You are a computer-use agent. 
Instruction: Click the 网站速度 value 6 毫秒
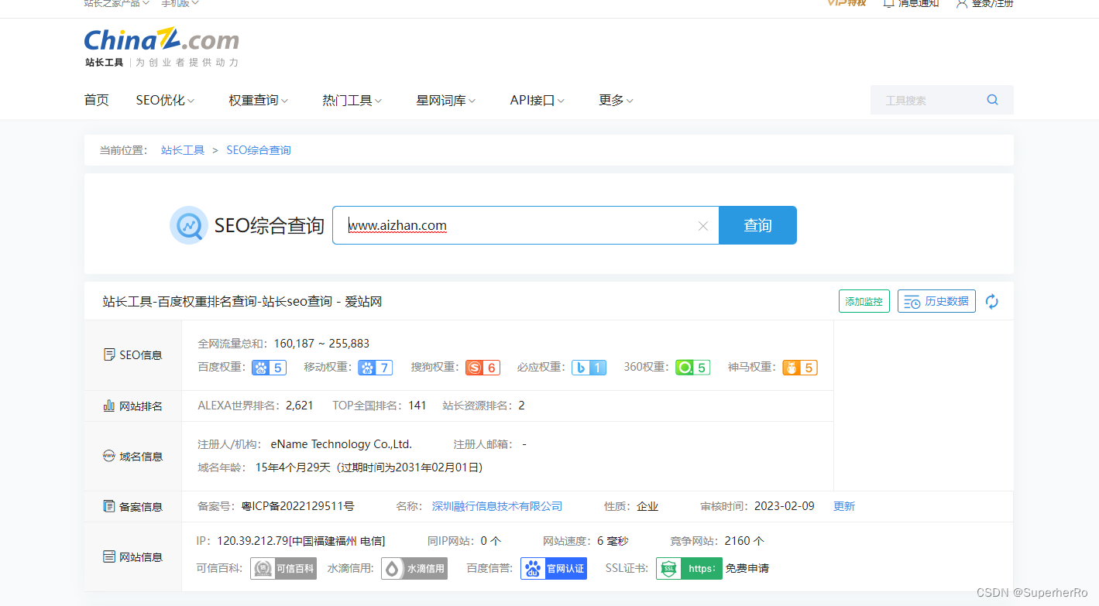613,541
